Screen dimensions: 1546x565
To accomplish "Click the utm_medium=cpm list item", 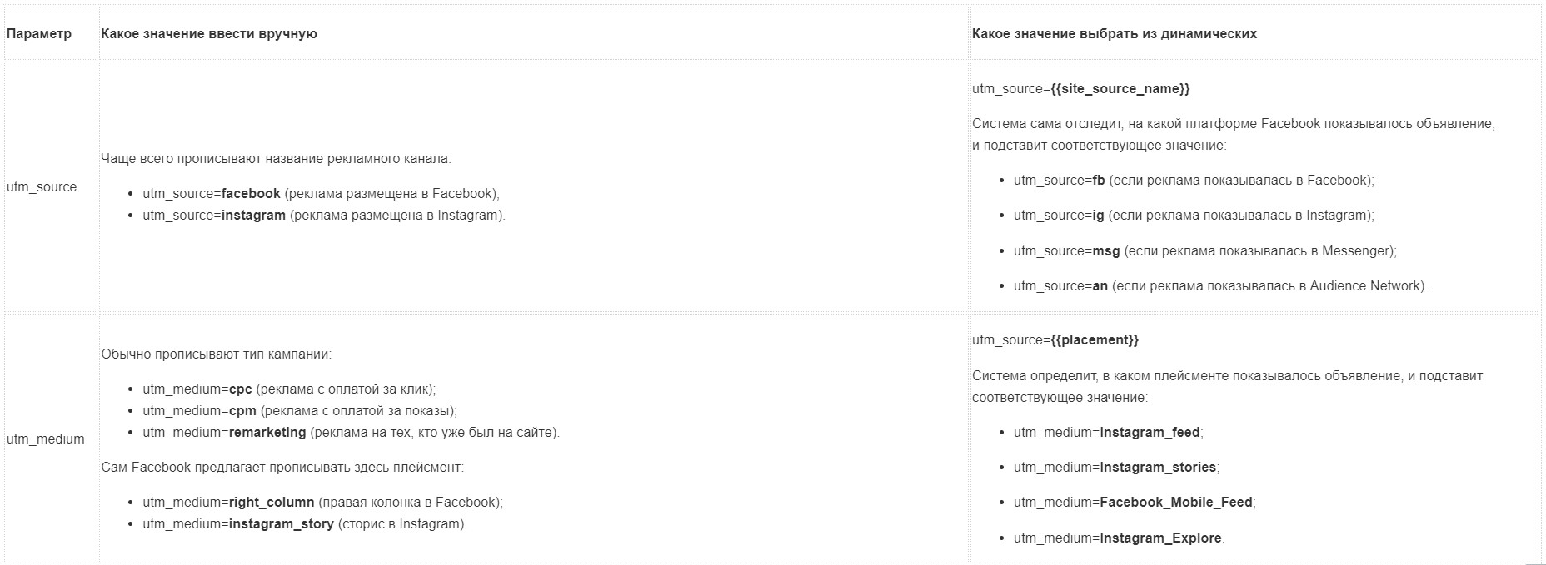I will (x=299, y=411).
